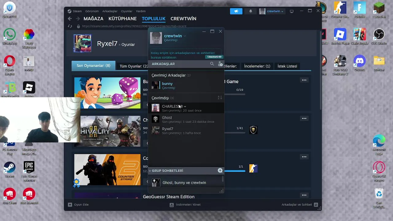Collapse the GRUP SOHBETLERİ section
This screenshot has width=393, height=221.
click(150, 171)
